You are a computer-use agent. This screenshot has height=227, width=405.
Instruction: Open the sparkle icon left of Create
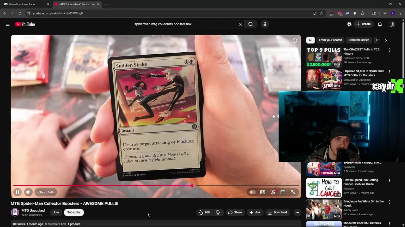click(x=349, y=24)
